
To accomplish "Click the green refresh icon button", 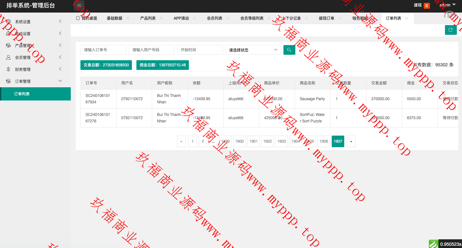I will pos(450,30).
